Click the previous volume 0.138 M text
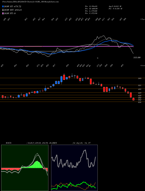This screenshot has height=191, width=145. [115, 9]
